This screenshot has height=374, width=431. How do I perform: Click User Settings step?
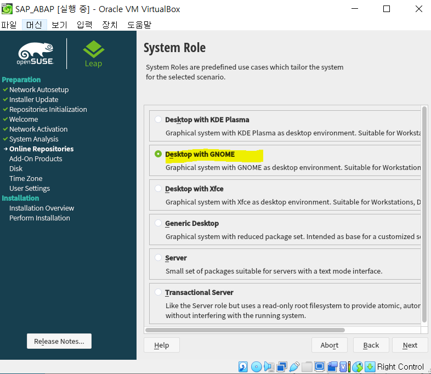pyautogui.click(x=30, y=189)
